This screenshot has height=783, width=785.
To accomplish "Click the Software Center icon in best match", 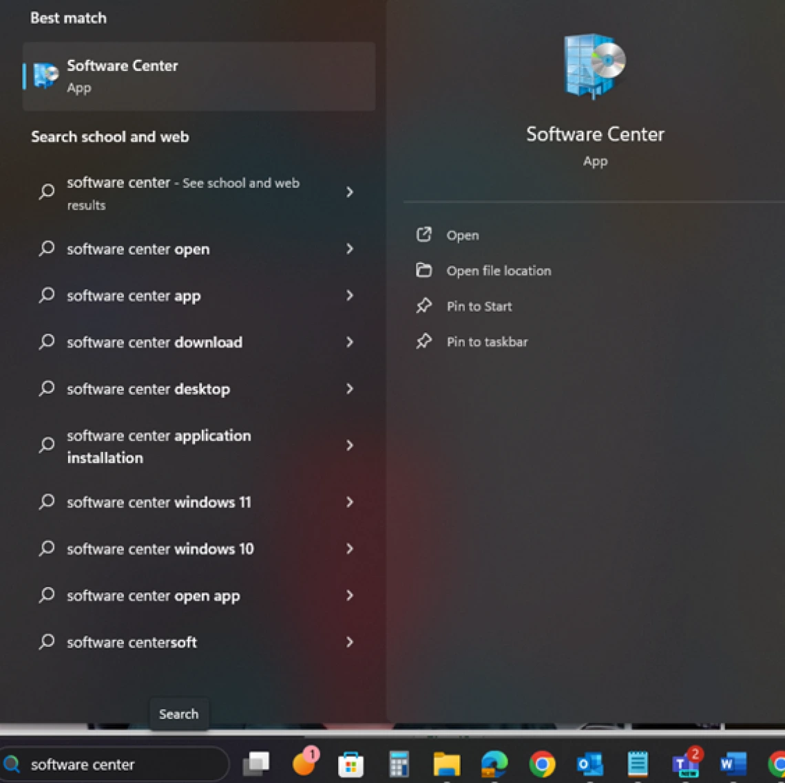I will tap(45, 75).
